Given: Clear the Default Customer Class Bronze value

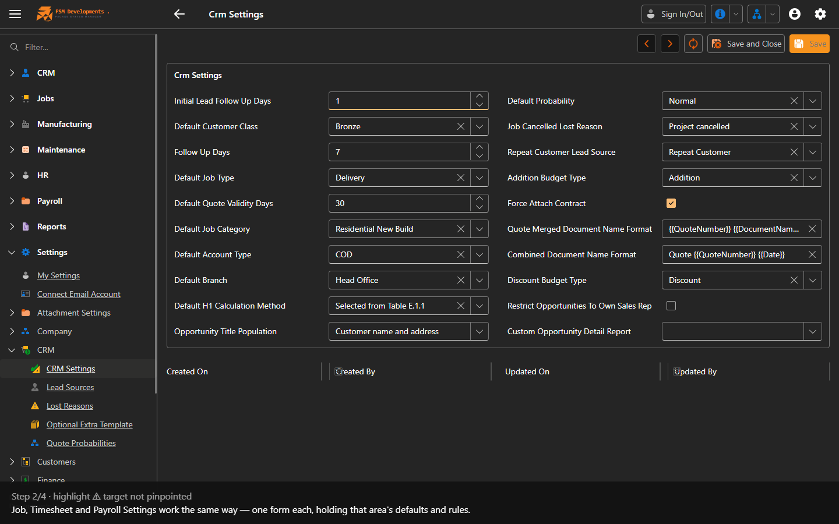Looking at the screenshot, I should tap(461, 126).
